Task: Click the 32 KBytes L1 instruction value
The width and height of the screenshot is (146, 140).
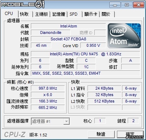Action: pos(104,95)
